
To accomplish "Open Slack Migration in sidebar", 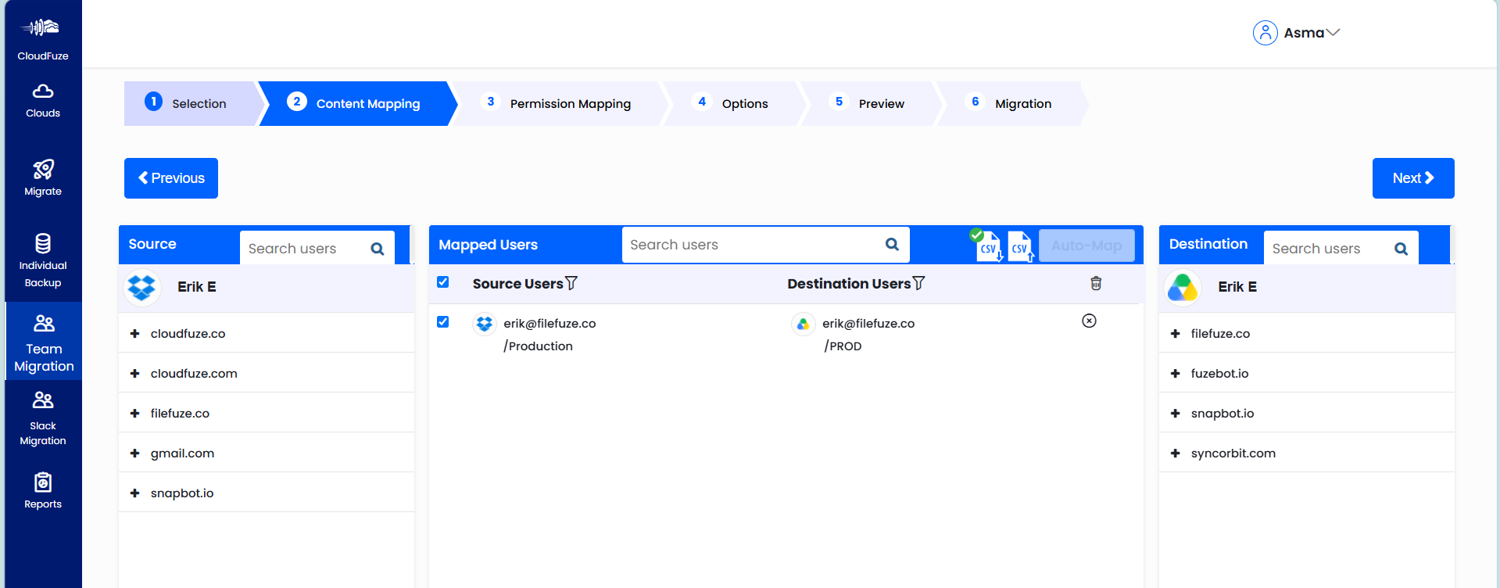I will (x=43, y=419).
